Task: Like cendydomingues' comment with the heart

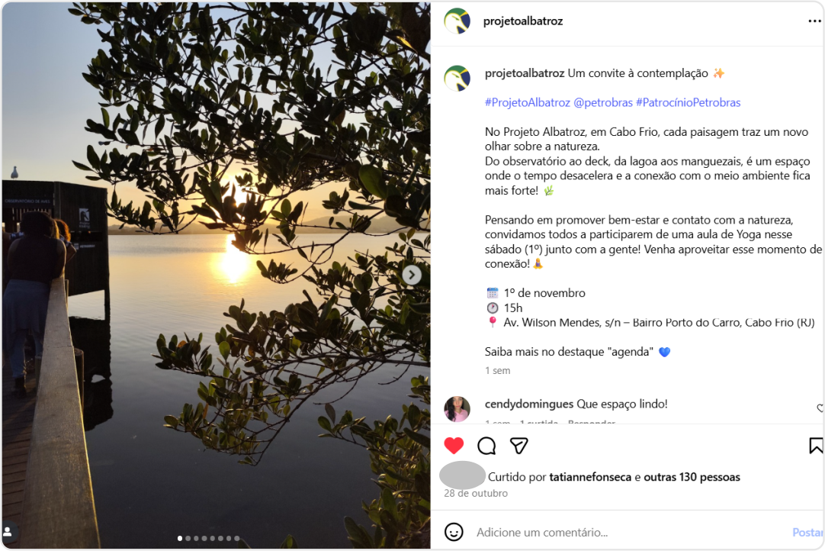Action: click(x=820, y=408)
